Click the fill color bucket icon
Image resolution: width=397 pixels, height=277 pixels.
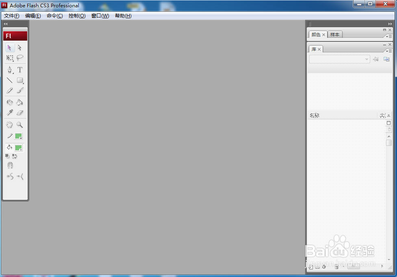[10, 147]
